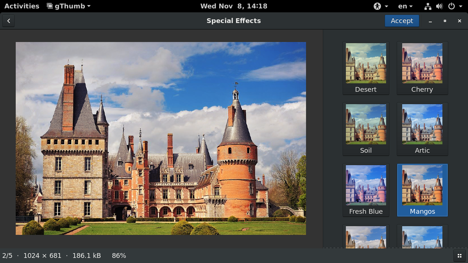The image size is (468, 263).
Task: Apply the Desert effect
Action: (x=366, y=68)
